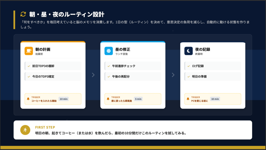266x150 pixels.
Task: Check the 前日TOP3の棚卸 item
Action: [x=29, y=66]
